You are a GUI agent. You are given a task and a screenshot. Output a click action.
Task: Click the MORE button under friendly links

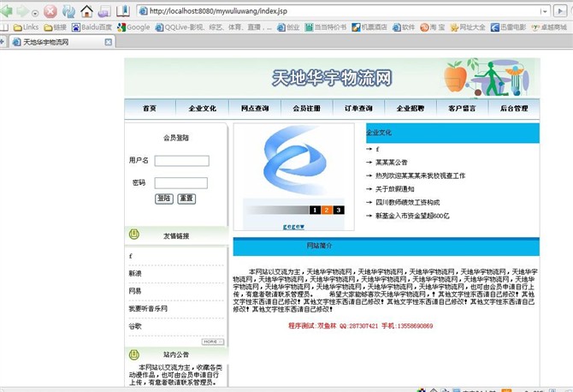point(213,342)
